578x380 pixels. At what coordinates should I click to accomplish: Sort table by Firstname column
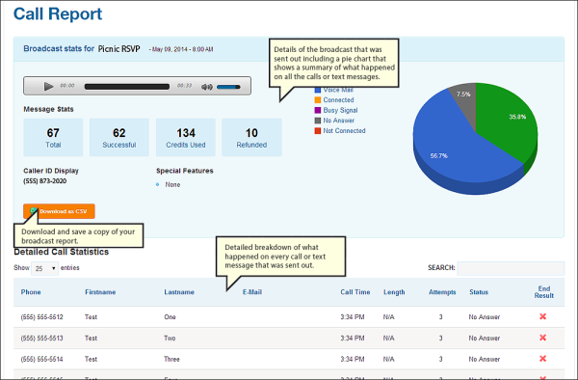[x=100, y=292]
